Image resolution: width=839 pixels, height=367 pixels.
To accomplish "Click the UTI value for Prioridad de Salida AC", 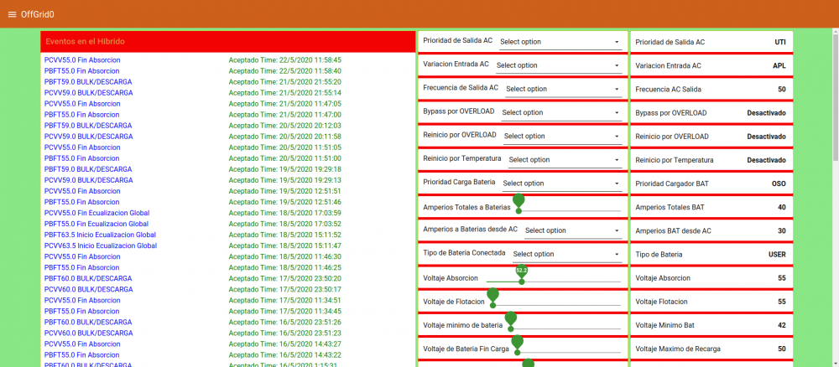I will pos(780,42).
